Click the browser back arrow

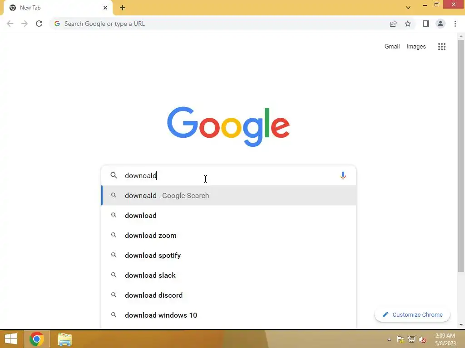(10, 24)
